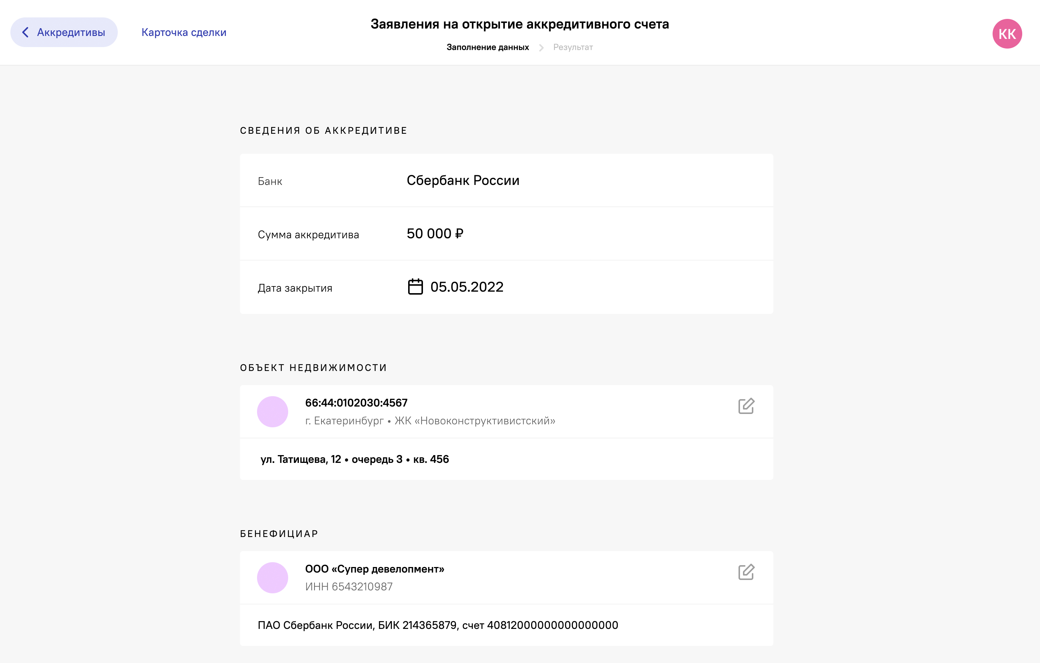Edit the real estate object 66:44:0102030:4567
Viewport: 1040px width, 663px height.
pyautogui.click(x=746, y=406)
